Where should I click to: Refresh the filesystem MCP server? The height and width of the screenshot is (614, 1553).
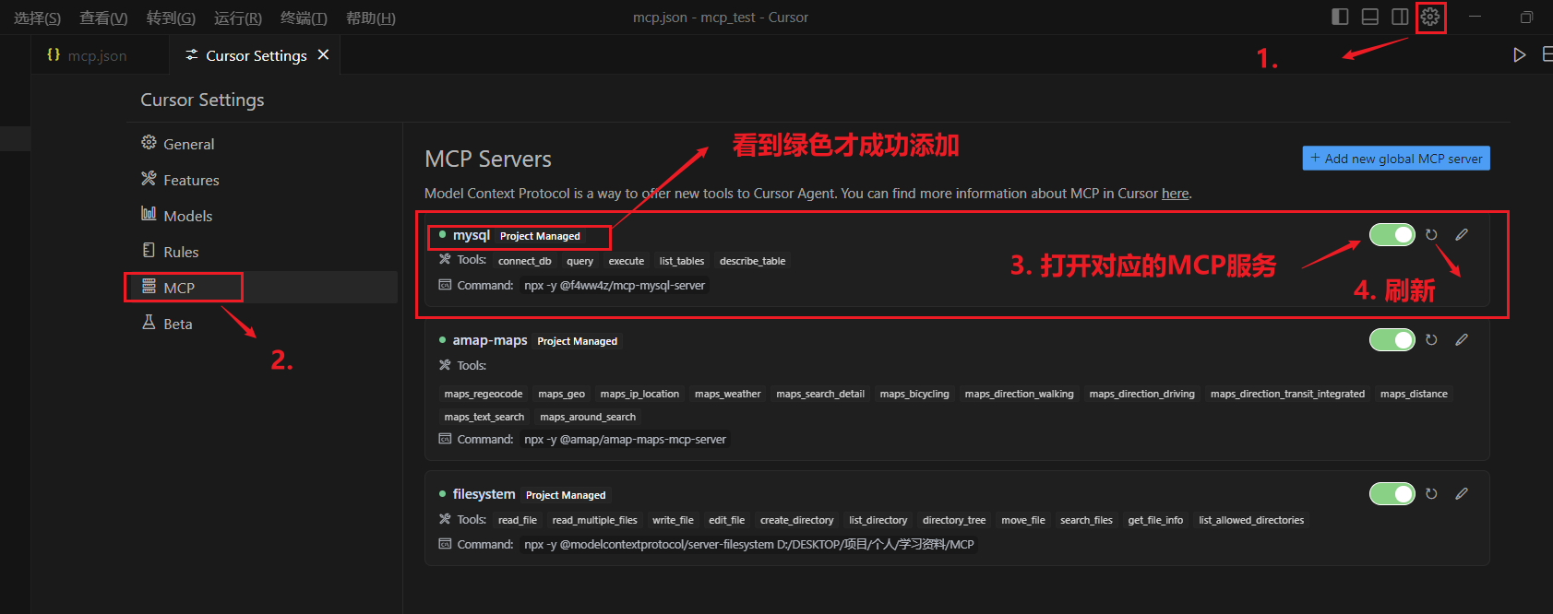click(1431, 494)
